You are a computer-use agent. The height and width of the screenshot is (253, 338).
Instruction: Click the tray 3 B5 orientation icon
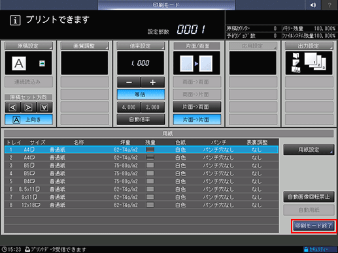click(33, 166)
